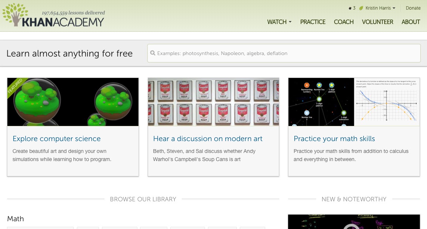Open the Kristin Harris user dropdown
Screen dimensions: 427x229
[x=380, y=8]
